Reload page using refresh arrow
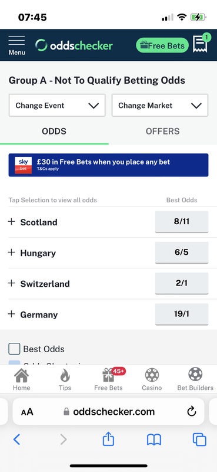Image resolution: width=217 pixels, height=472 pixels. (192, 411)
